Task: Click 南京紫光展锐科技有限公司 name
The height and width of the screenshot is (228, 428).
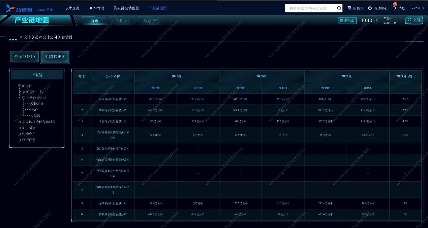Action: [x=113, y=149]
